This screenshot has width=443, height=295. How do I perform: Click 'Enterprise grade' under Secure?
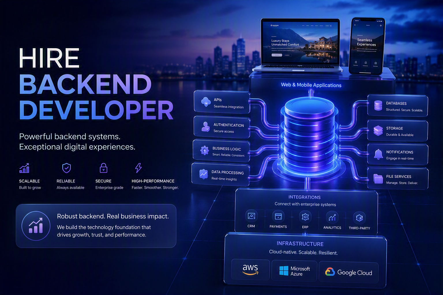(x=109, y=188)
